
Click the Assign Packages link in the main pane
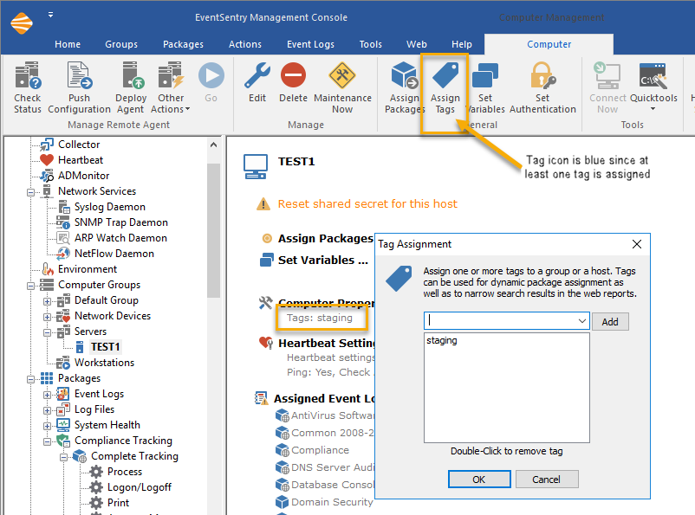325,238
